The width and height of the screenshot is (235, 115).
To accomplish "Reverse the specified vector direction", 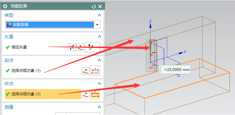I will tap(72, 47).
